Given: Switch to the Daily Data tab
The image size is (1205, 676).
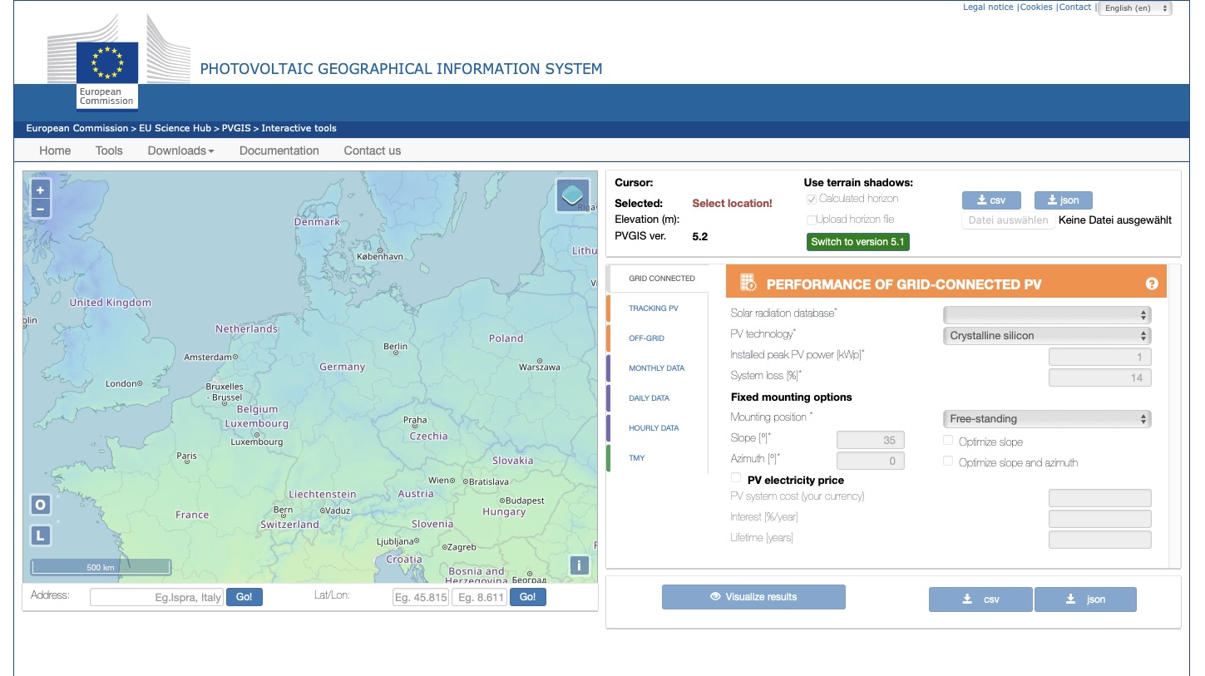Looking at the screenshot, I should [x=658, y=398].
